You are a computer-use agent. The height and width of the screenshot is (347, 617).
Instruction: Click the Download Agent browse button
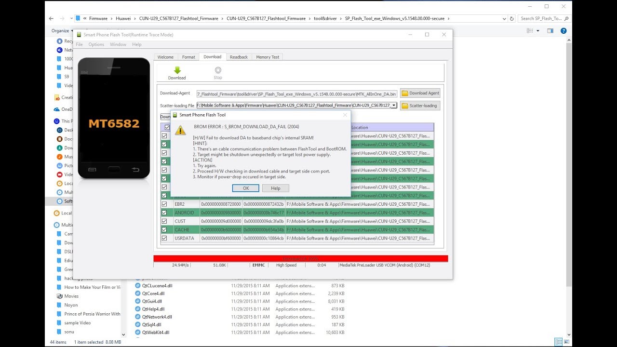420,93
